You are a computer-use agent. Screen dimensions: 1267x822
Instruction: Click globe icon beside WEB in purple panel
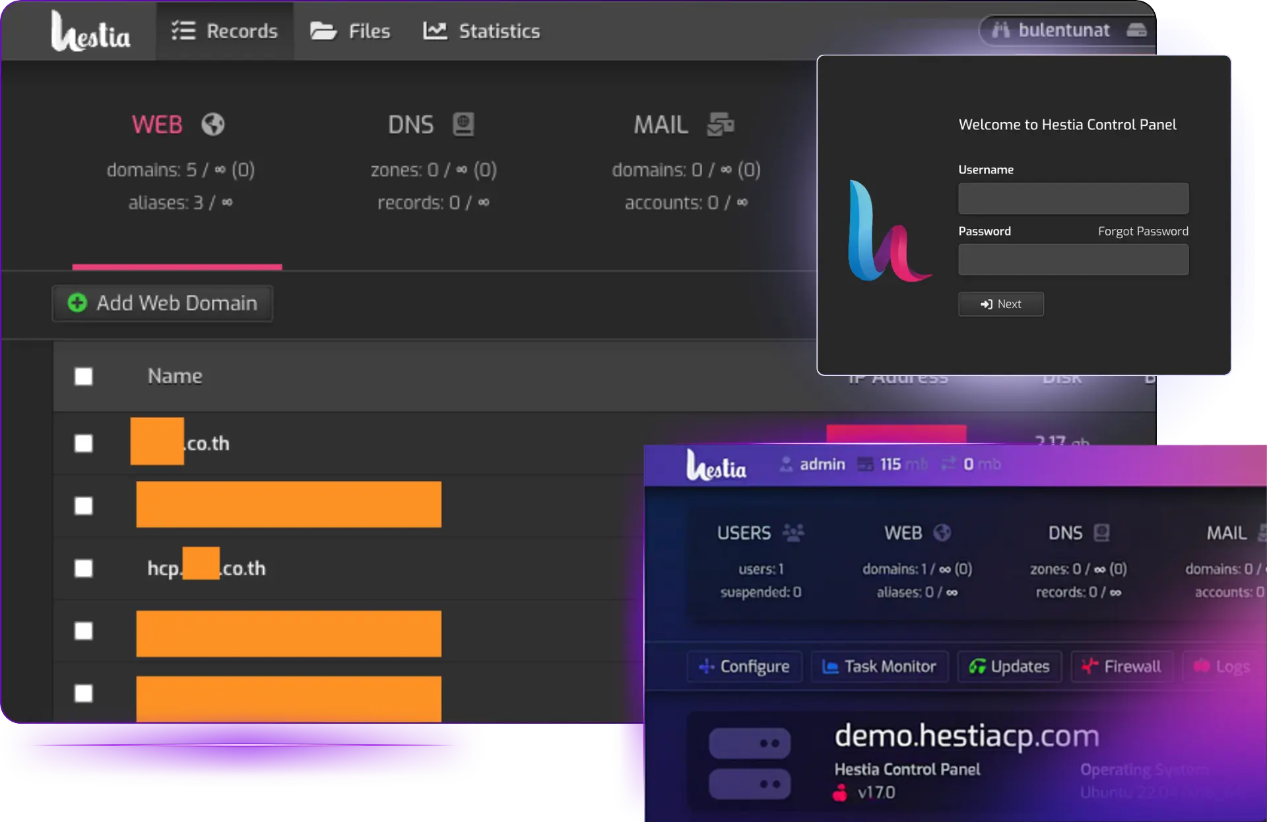click(x=942, y=532)
